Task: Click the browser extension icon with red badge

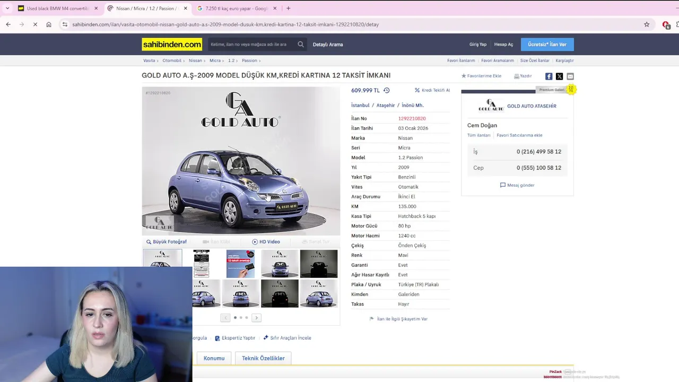Action: (x=666, y=24)
